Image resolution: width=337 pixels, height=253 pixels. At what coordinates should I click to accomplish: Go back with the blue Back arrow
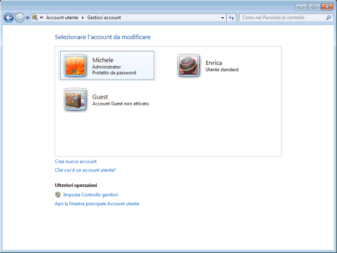tap(9, 18)
